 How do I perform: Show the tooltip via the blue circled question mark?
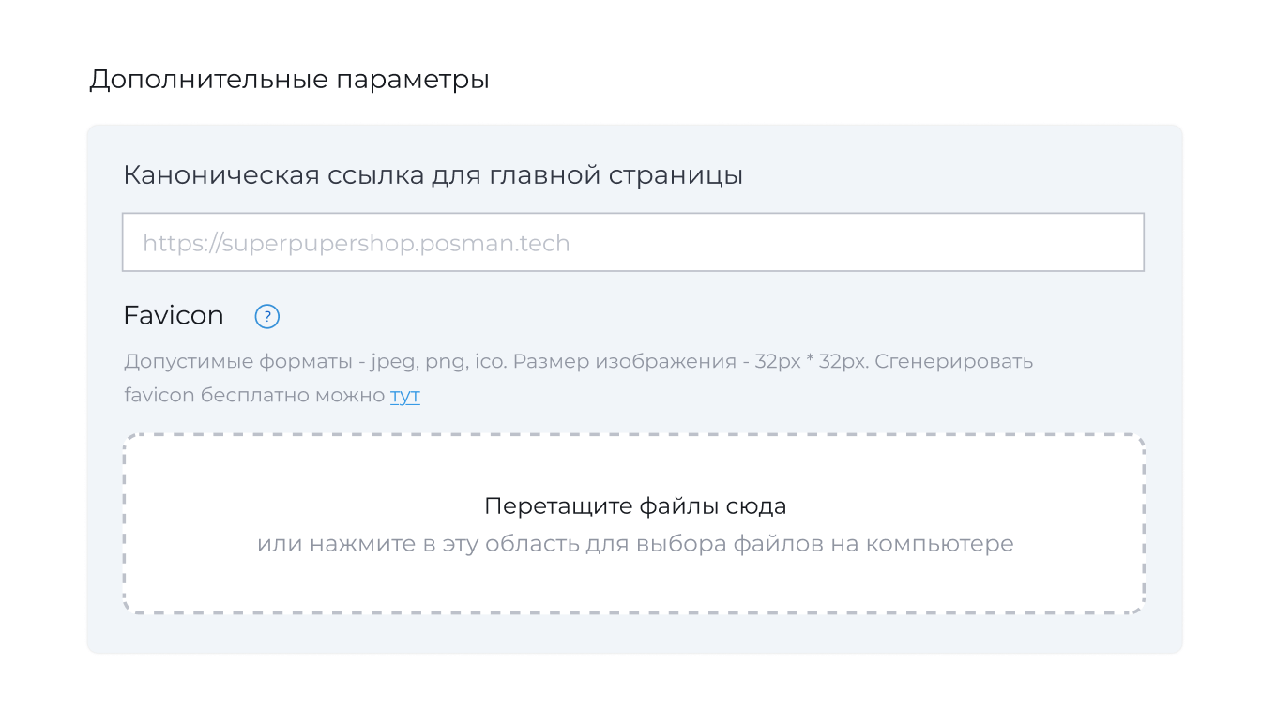click(x=267, y=317)
